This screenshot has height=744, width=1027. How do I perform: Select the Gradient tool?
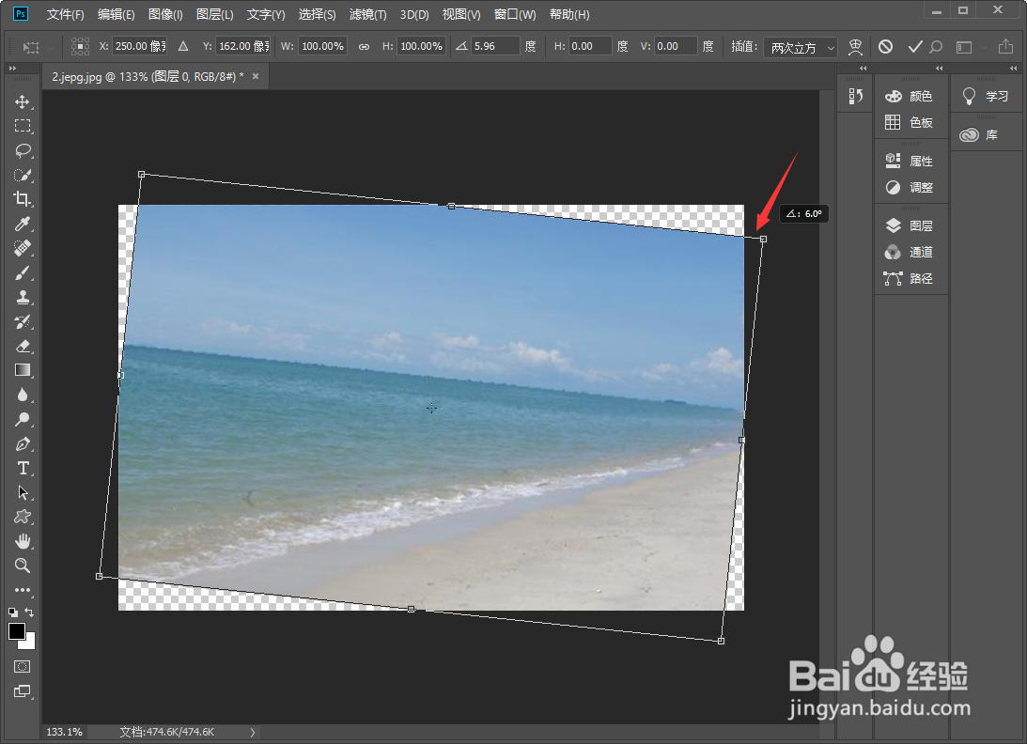(x=23, y=370)
